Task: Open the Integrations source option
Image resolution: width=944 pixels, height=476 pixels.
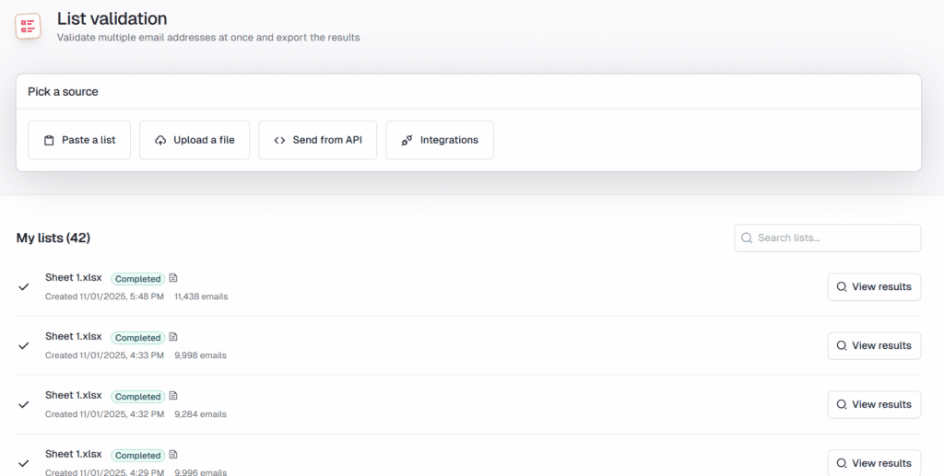Action: (x=439, y=140)
